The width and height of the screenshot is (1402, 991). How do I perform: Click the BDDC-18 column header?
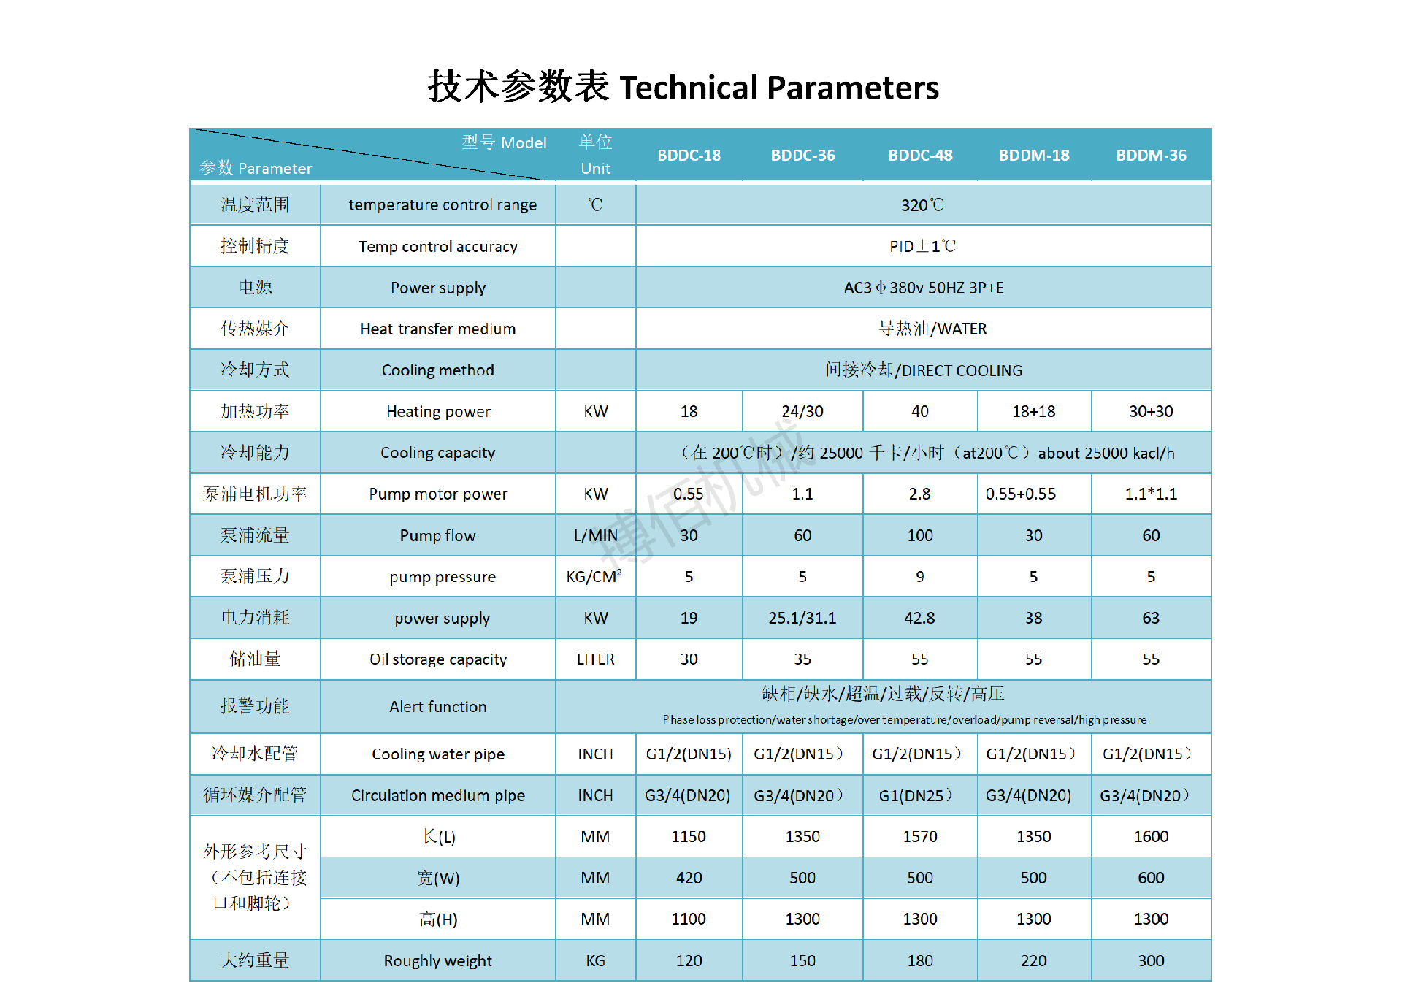pyautogui.click(x=689, y=156)
